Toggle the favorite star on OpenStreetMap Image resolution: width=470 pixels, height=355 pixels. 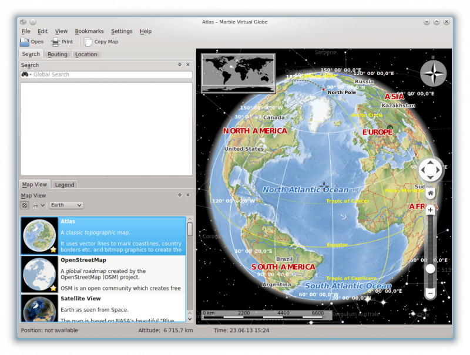click(x=53, y=288)
